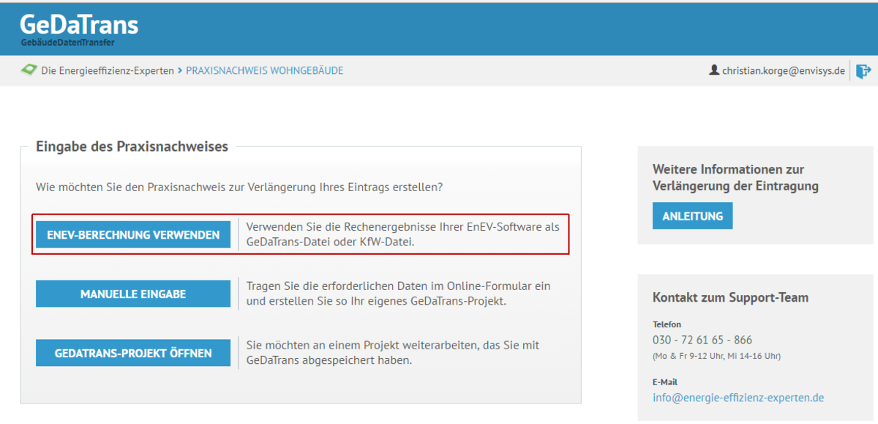Click the question Wie möchten Sie den Praxisnachweis erstellen
The image size is (878, 424).
pos(239,187)
